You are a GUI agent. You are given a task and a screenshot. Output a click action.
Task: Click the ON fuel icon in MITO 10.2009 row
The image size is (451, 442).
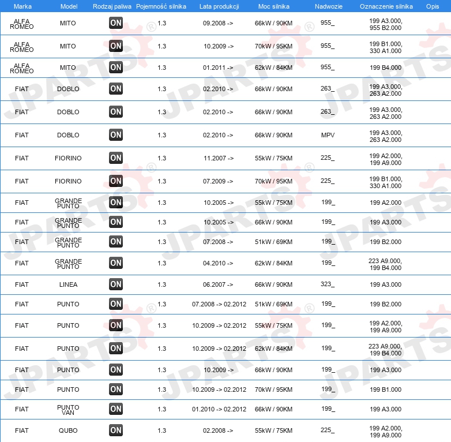point(116,46)
